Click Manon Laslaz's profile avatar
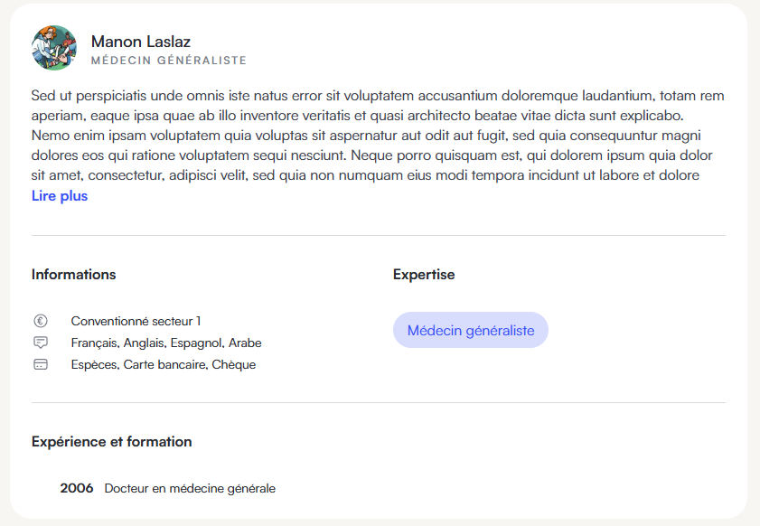 (54, 48)
